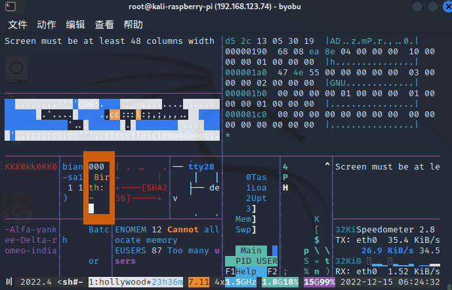Close the byobu terminal window
Screen dimensions: 452x290
pos(447,7)
